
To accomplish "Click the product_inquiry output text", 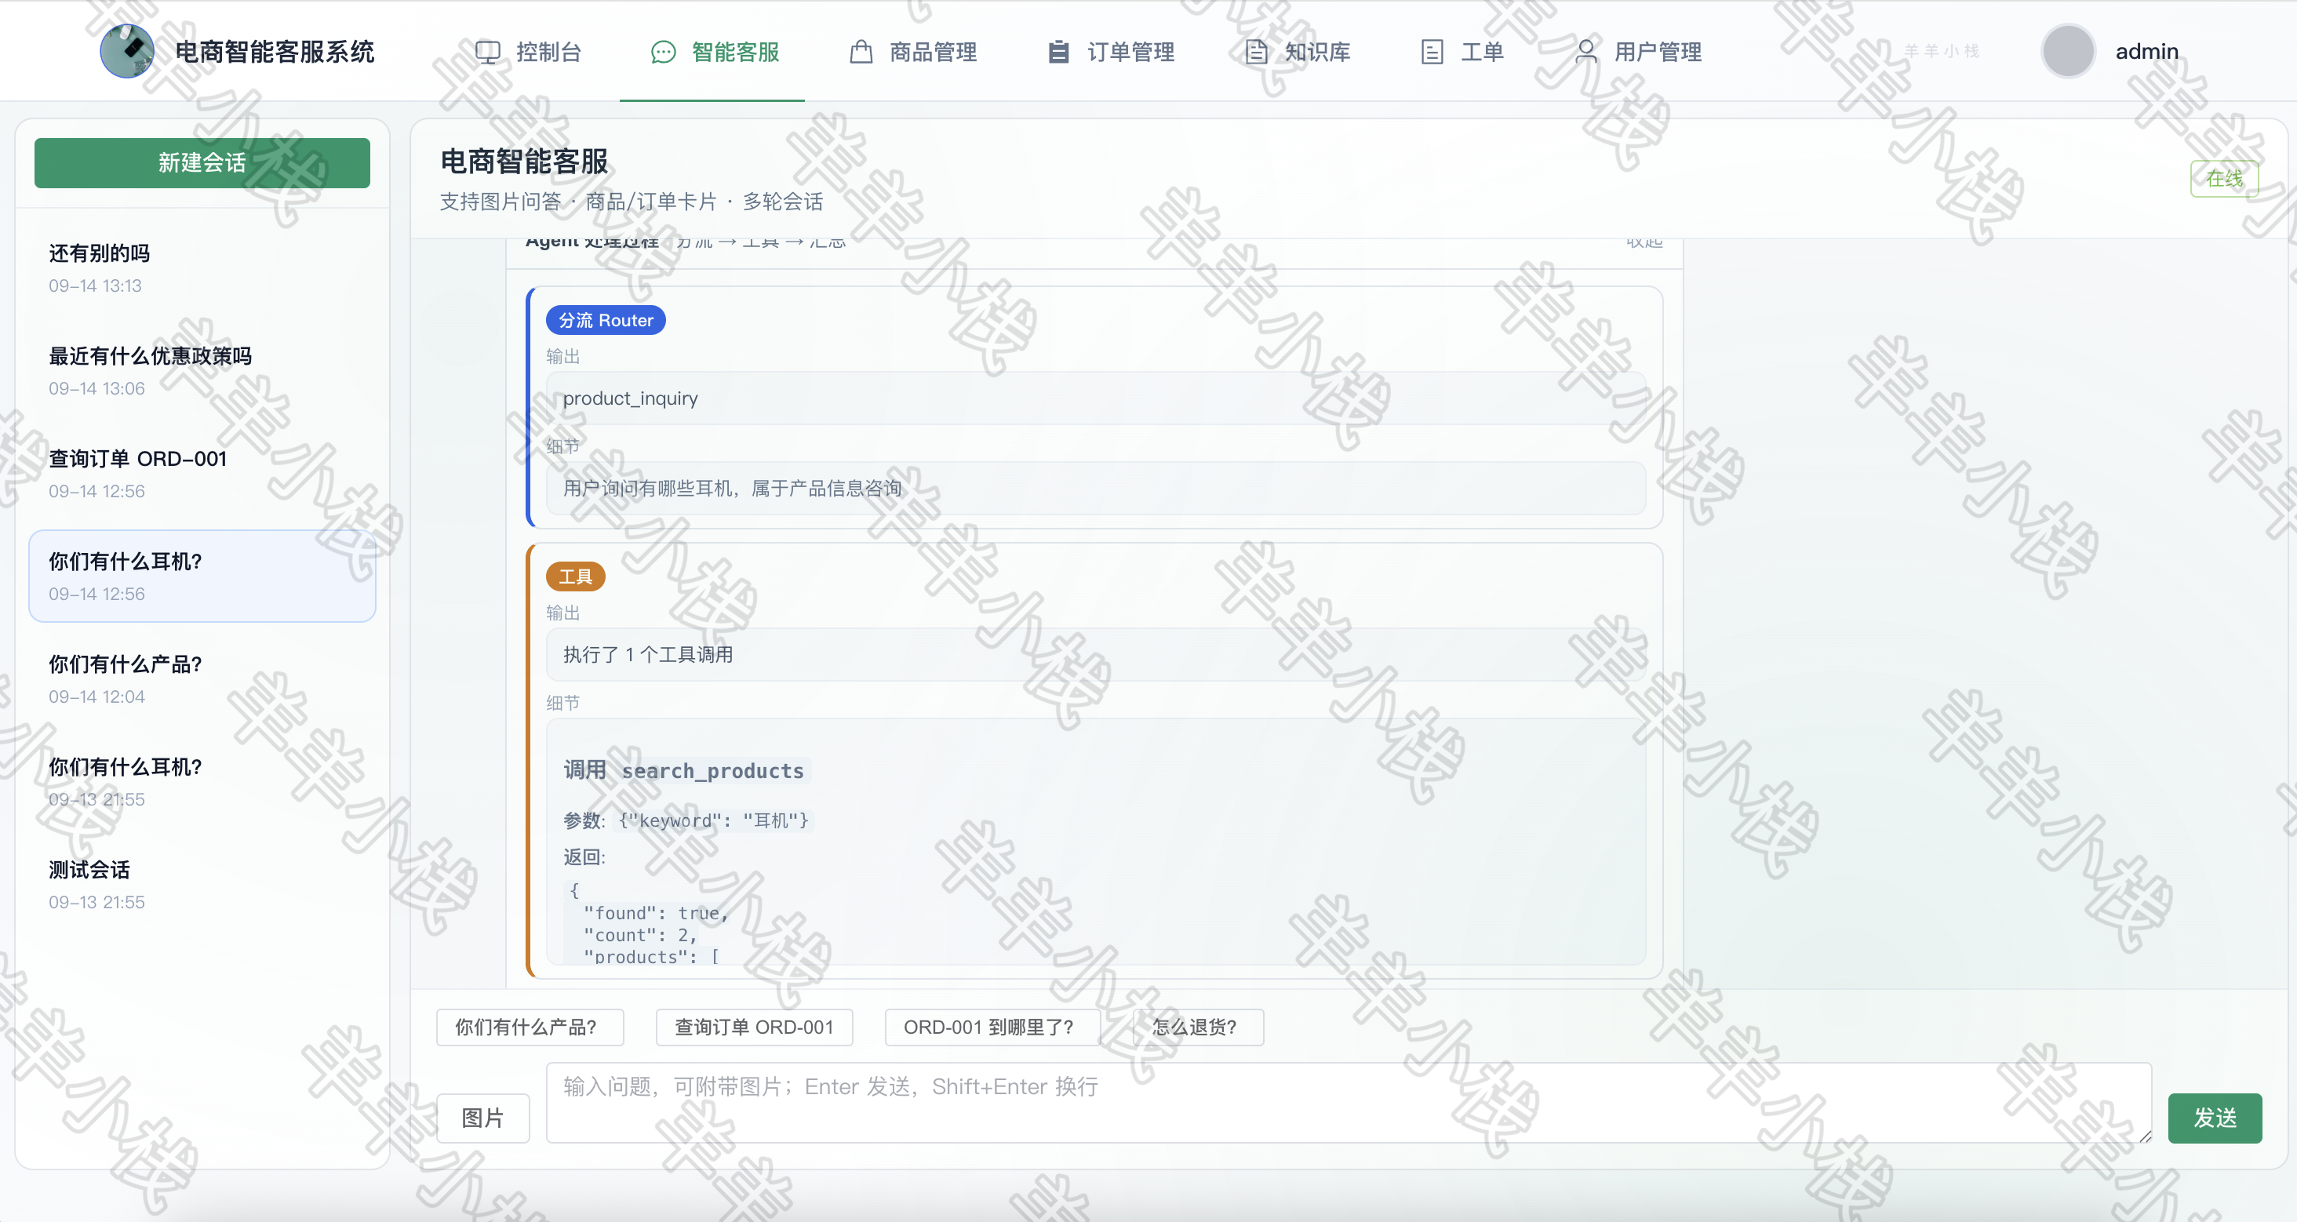I will click(631, 398).
